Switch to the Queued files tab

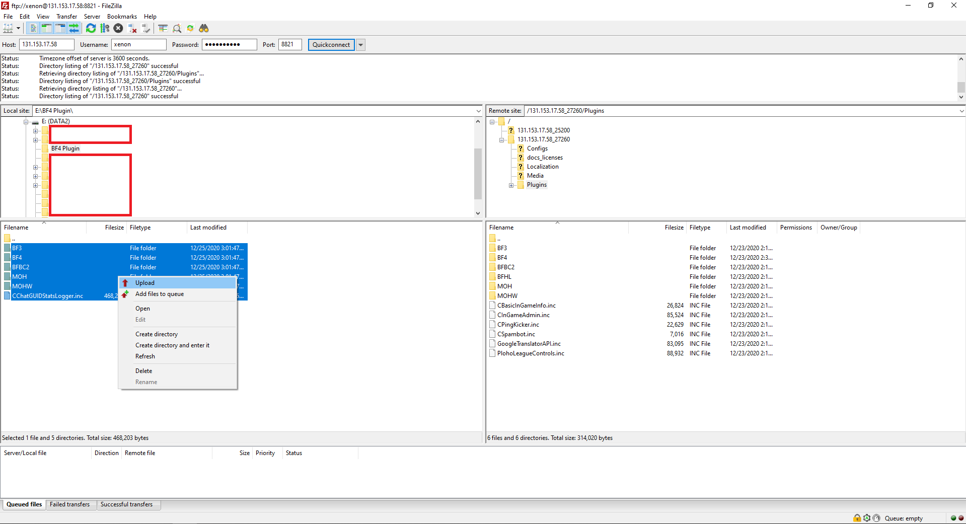tap(24, 504)
